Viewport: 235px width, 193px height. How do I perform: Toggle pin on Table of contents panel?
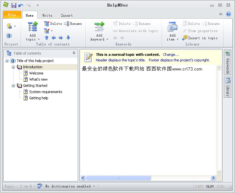pos(74,53)
